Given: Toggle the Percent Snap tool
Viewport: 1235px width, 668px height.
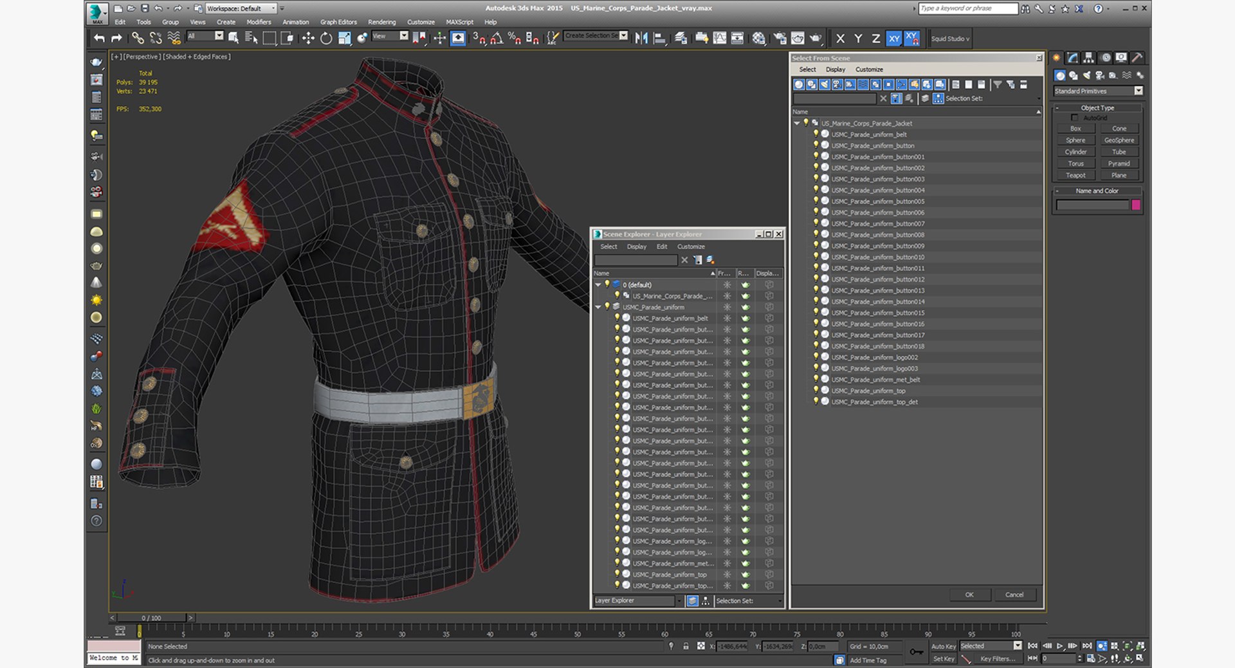Looking at the screenshot, I should point(515,39).
